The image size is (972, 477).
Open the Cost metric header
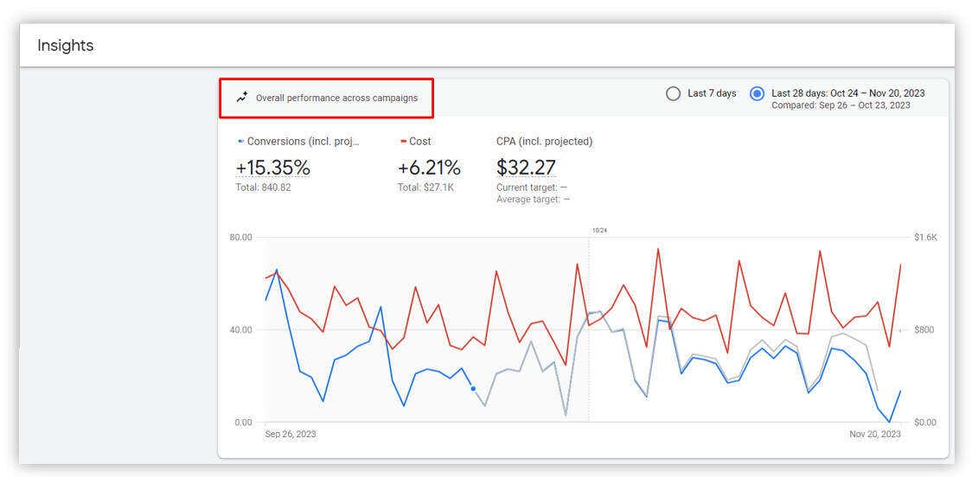pos(420,141)
